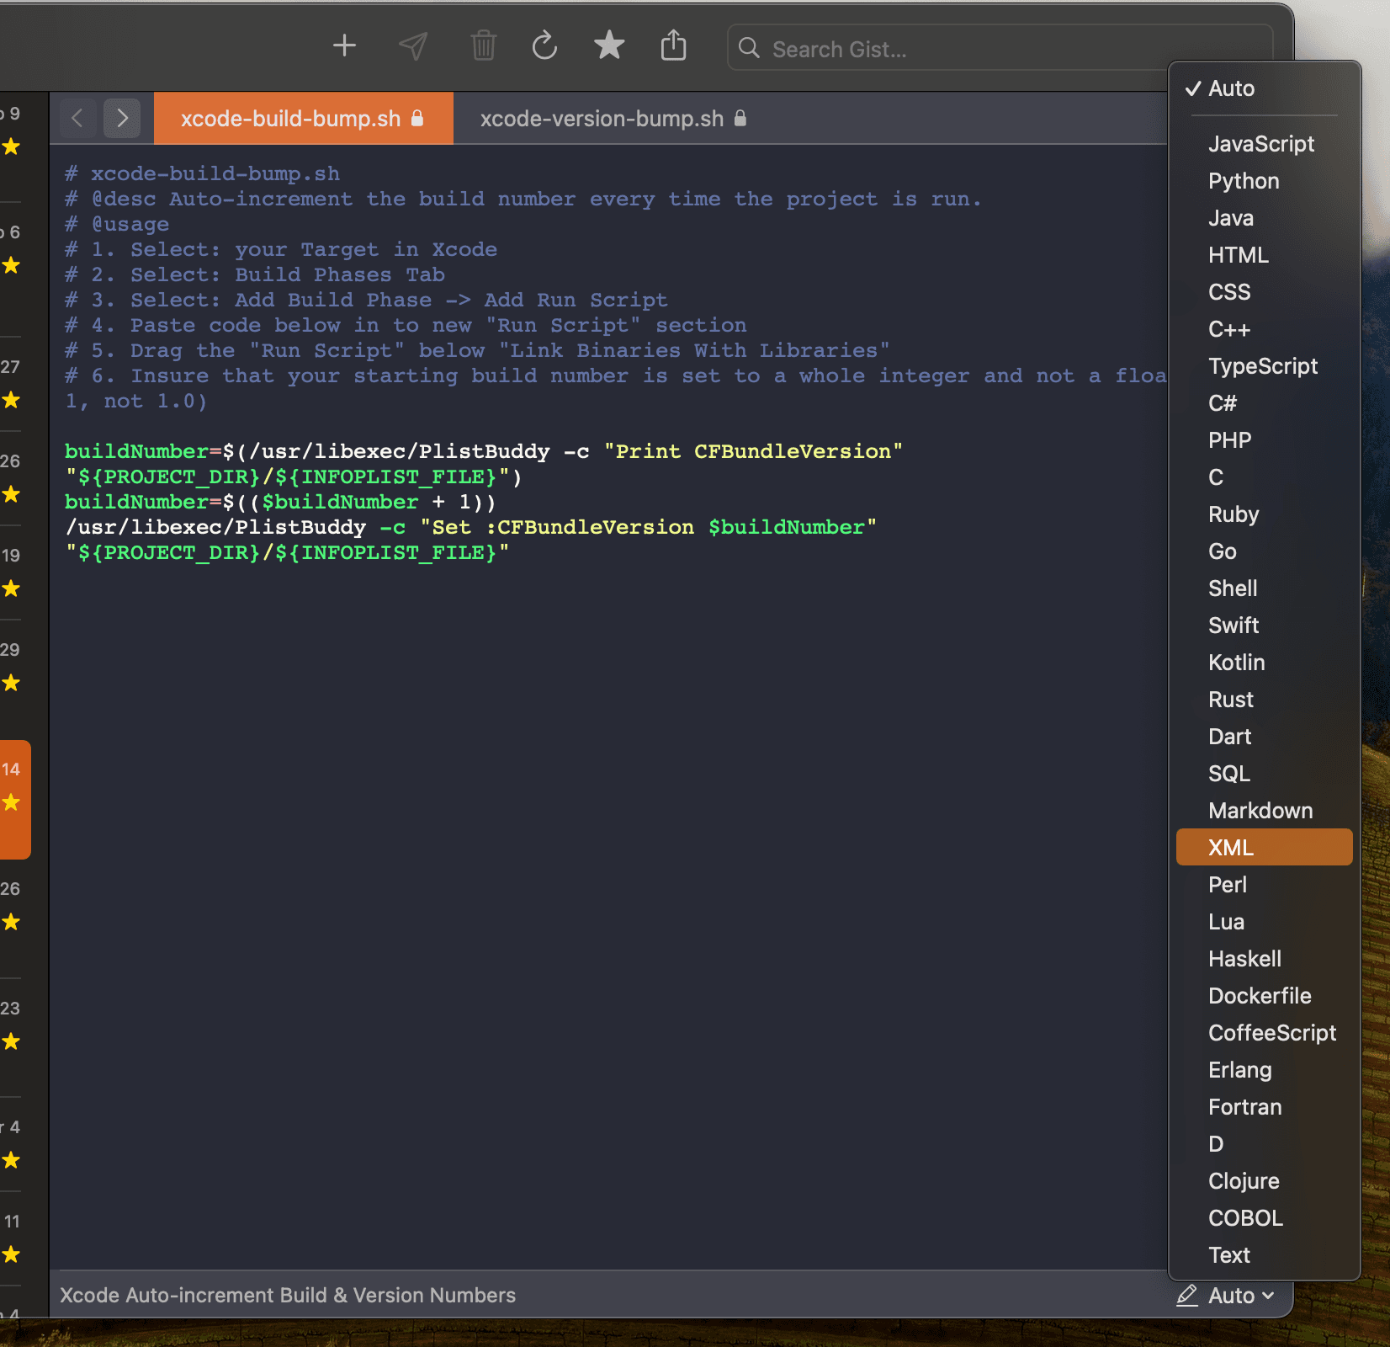
Task: Choose Auto in language menu
Action: tap(1264, 88)
